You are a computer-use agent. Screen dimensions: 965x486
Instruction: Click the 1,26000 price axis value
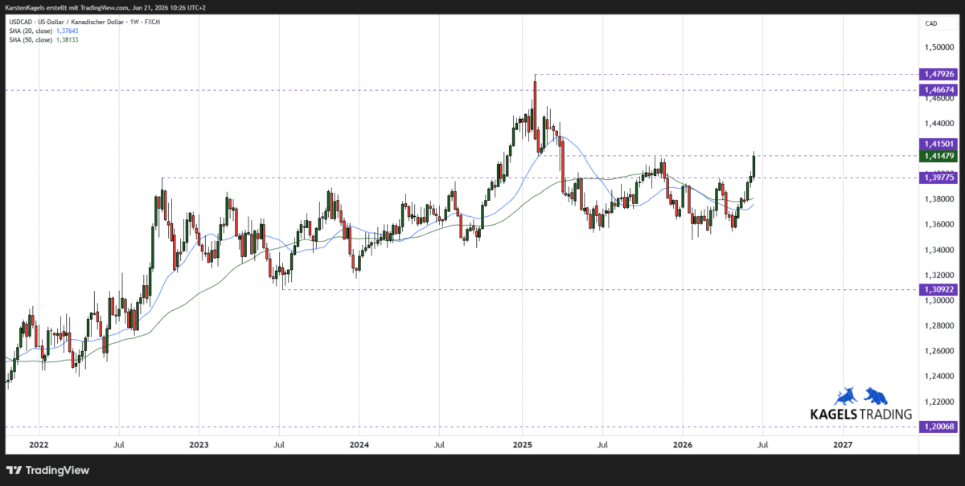tap(939, 351)
